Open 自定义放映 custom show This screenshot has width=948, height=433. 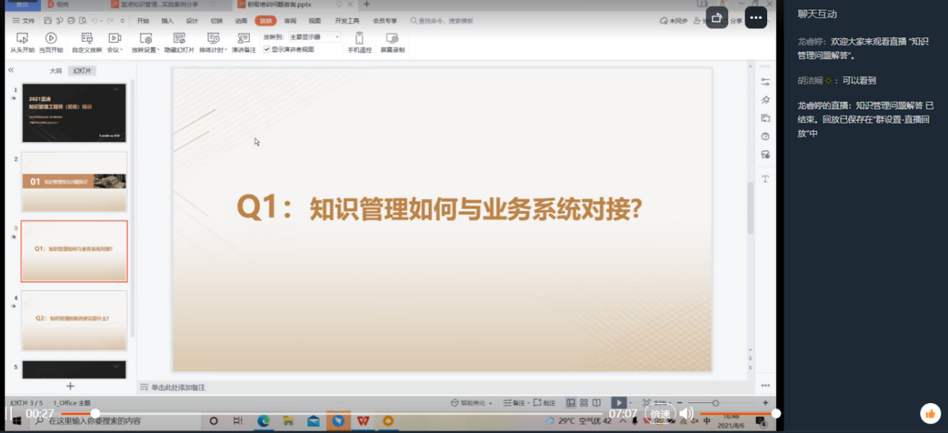coord(87,43)
